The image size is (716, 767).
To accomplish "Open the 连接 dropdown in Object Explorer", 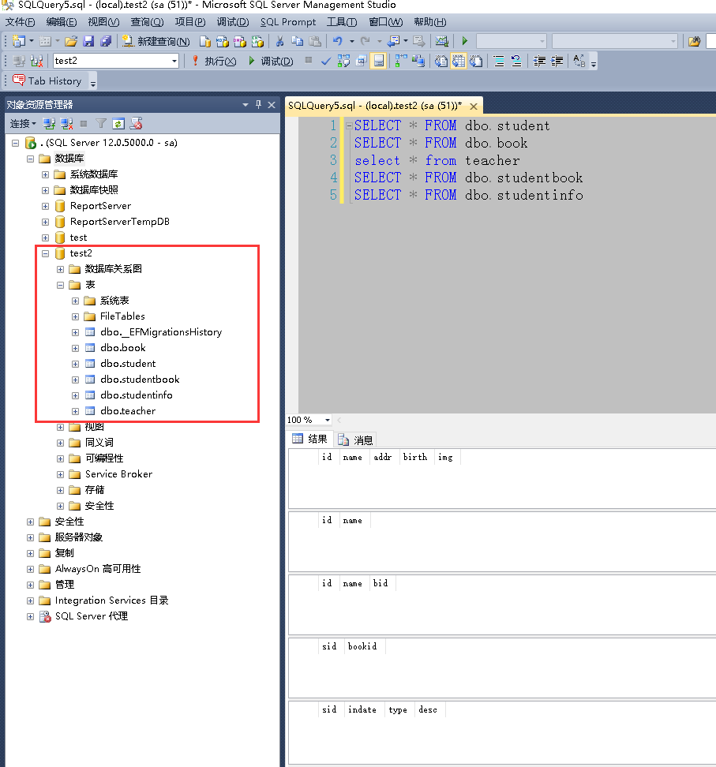I will 23,124.
